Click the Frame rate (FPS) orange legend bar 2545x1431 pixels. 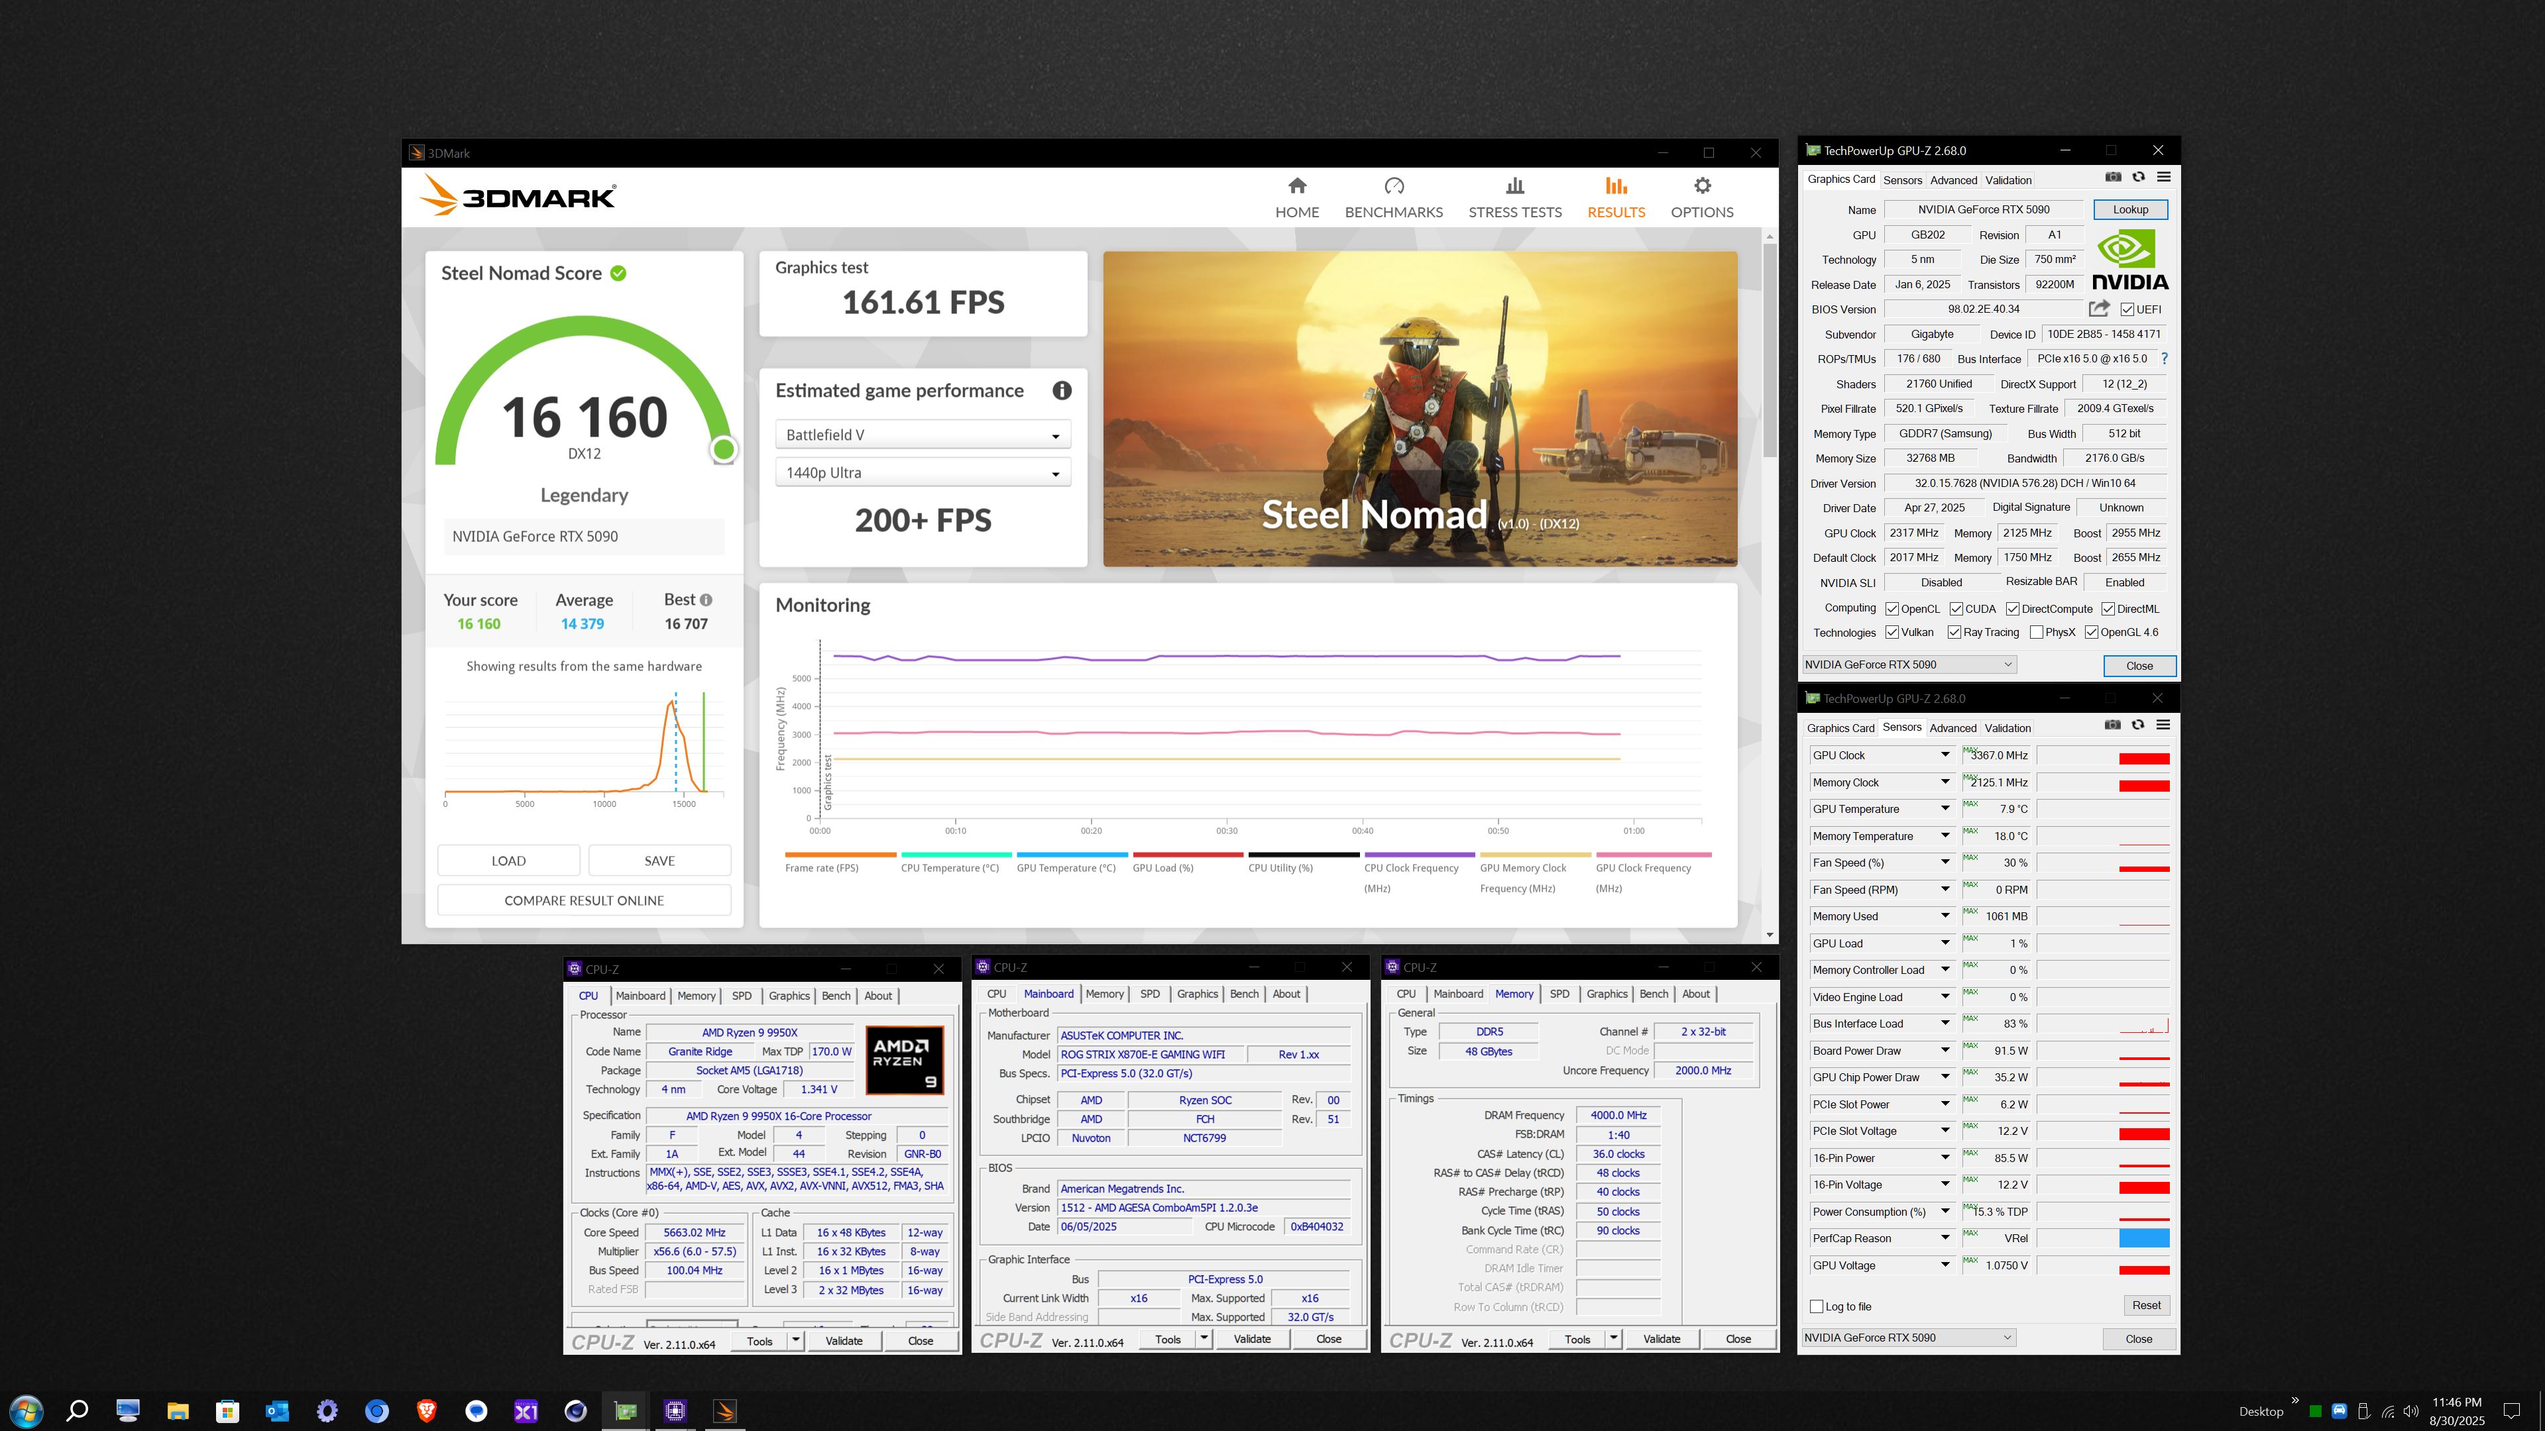(841, 854)
